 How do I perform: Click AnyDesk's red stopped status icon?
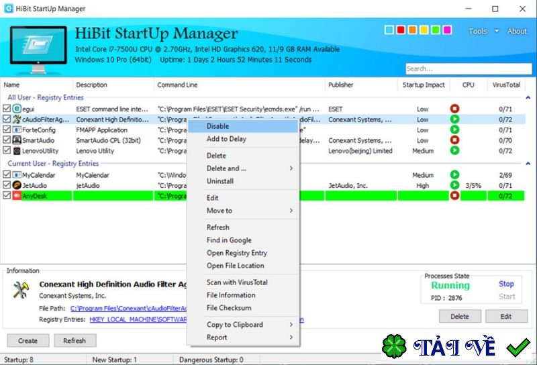pyautogui.click(x=454, y=196)
